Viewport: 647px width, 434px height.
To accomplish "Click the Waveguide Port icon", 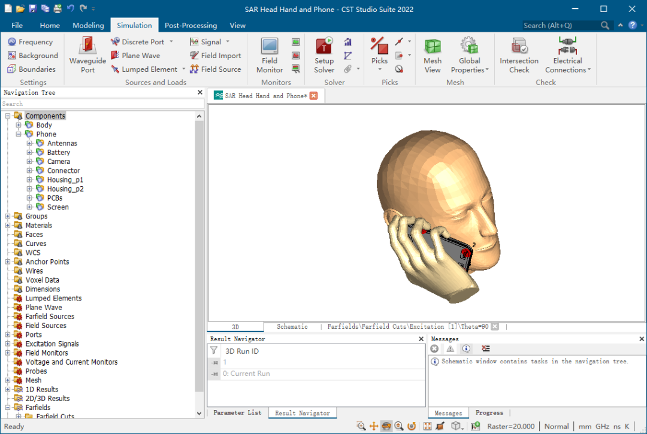I will [87, 47].
